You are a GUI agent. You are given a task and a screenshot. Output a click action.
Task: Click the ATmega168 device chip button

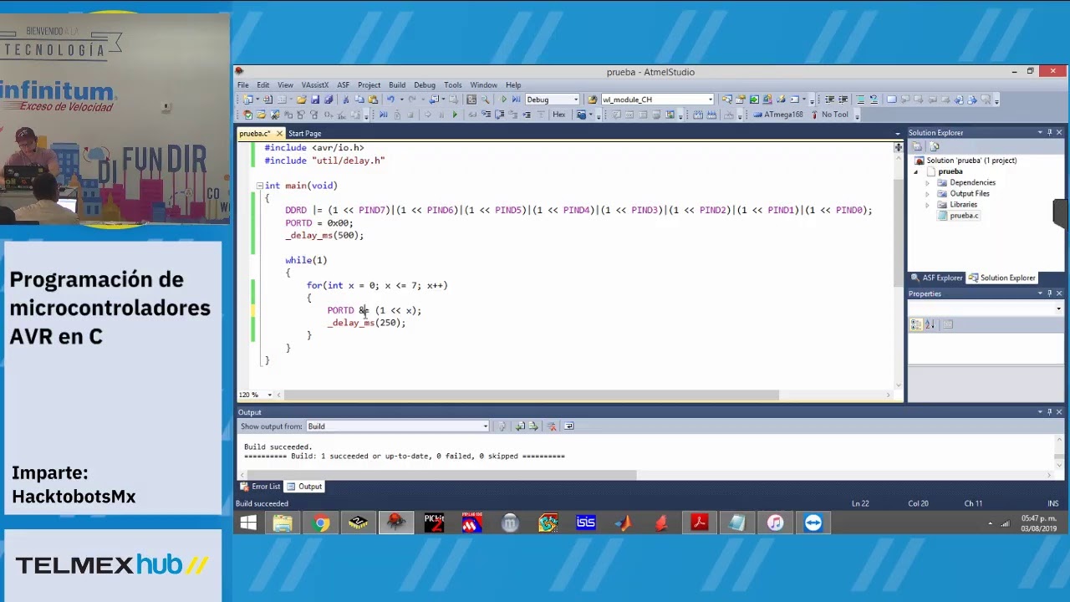pyautogui.click(x=777, y=115)
